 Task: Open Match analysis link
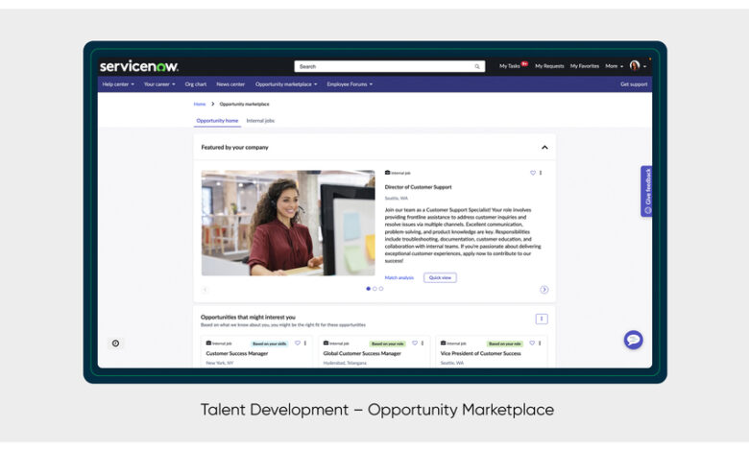(399, 277)
